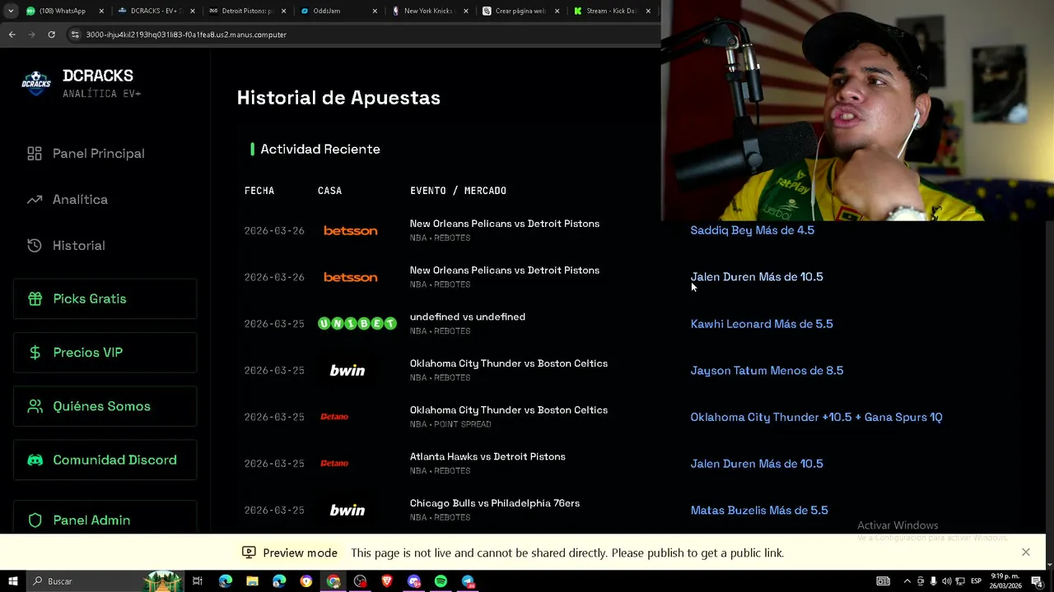
Task: Click bwin logo in Jayson Tatum row
Action: tap(347, 371)
